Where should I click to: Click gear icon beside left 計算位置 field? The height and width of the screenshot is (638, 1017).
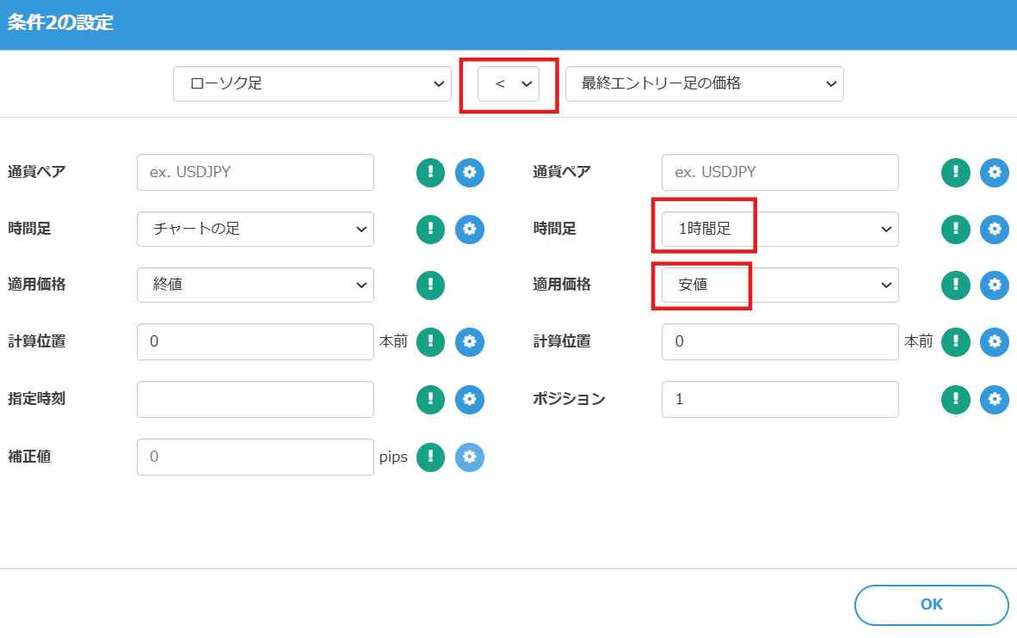[470, 342]
